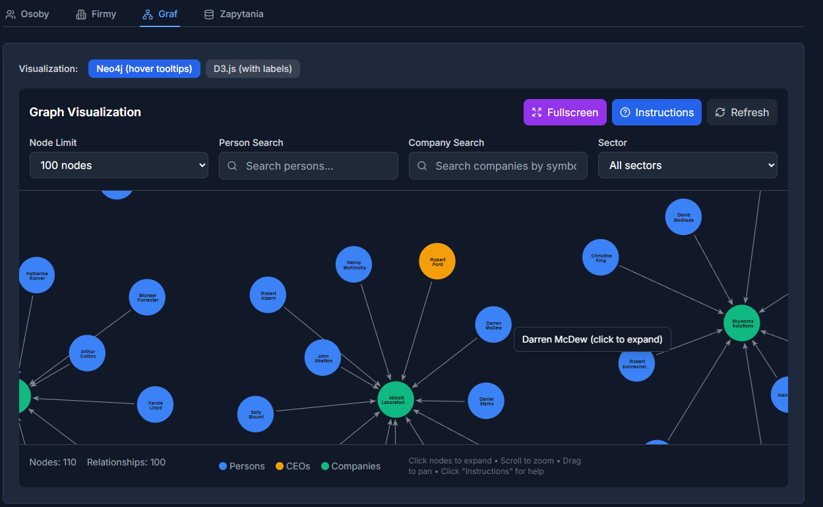Click the Refresh button
This screenshot has width=823, height=507.
coord(742,112)
